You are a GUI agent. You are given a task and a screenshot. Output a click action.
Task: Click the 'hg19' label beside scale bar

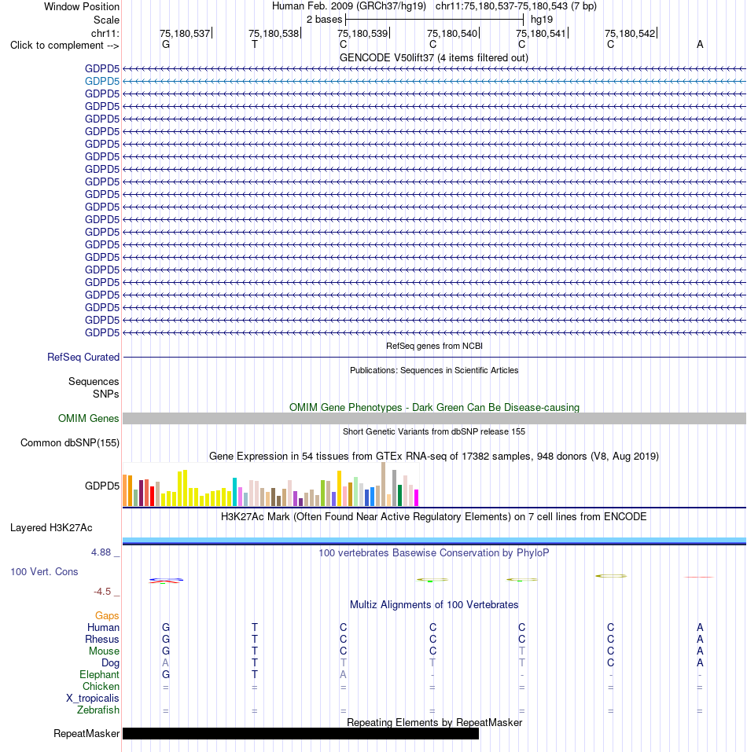(x=542, y=20)
